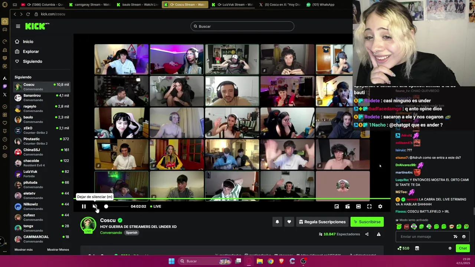Image resolution: width=475 pixels, height=267 pixels.
Task: Follow Coscu with the heart button
Action: [289, 222]
